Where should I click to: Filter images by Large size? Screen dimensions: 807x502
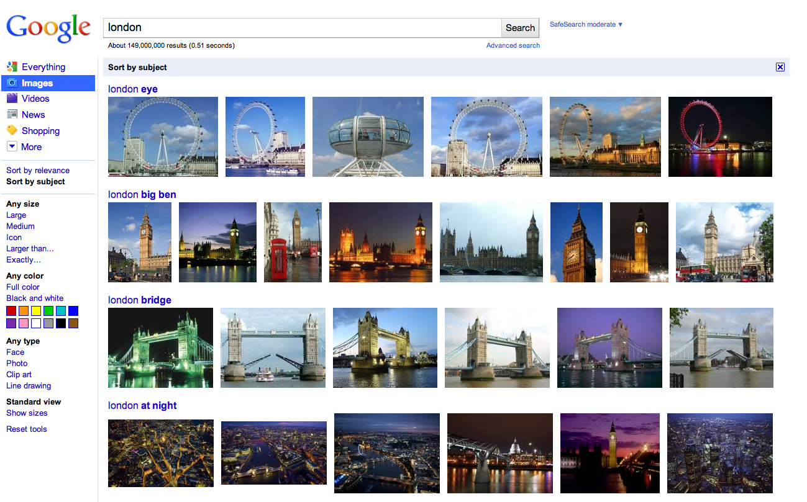coord(16,215)
